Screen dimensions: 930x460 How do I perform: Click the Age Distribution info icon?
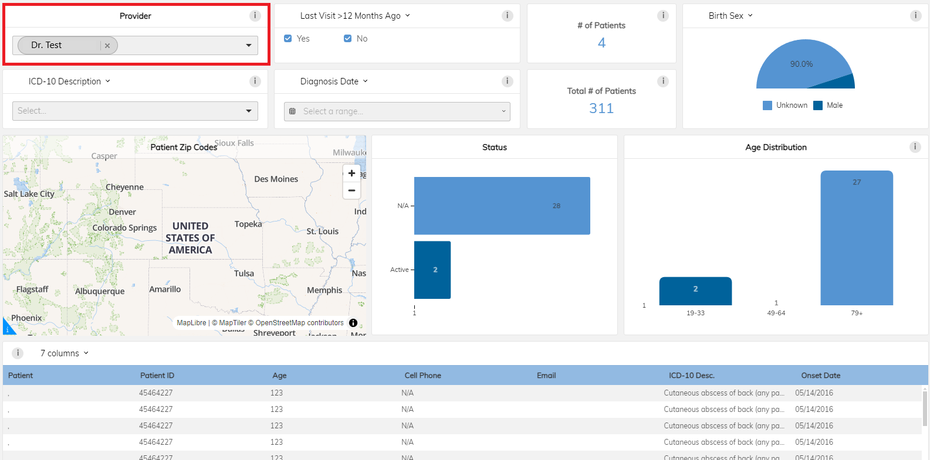pos(915,147)
